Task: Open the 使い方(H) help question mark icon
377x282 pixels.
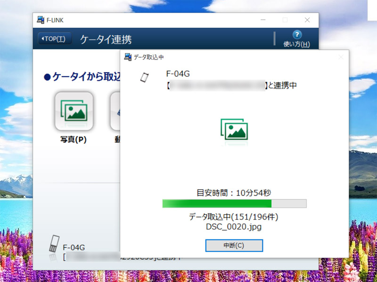Action: tap(296, 35)
